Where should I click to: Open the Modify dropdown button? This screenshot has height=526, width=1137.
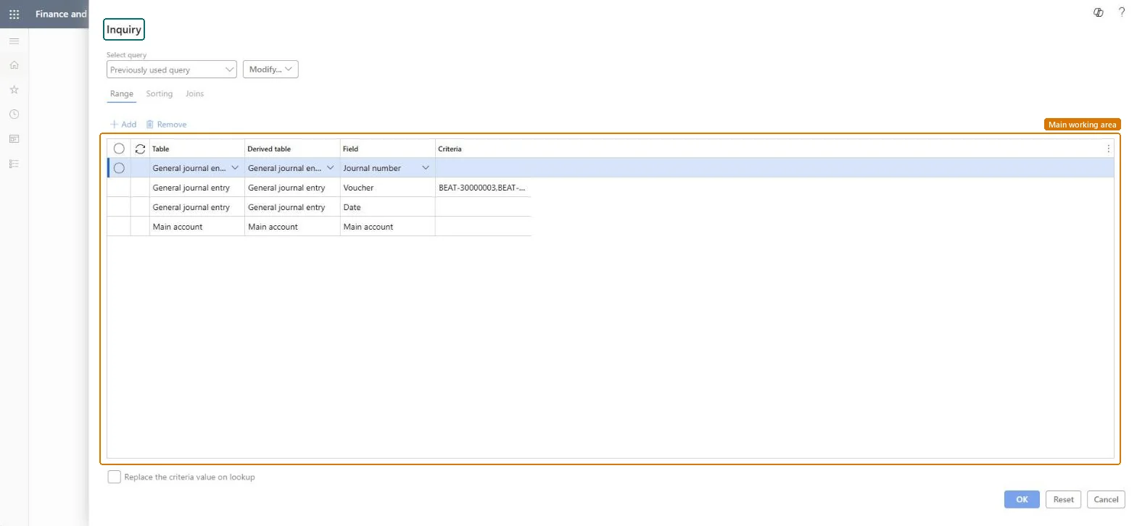pos(270,70)
